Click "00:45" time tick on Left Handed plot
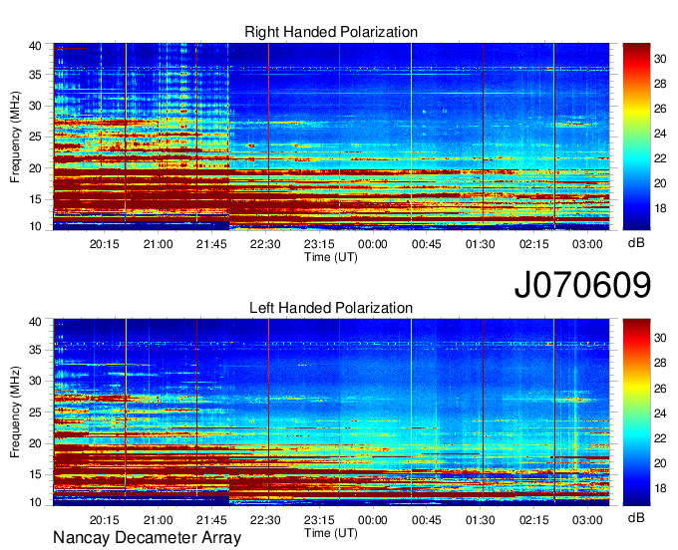The height and width of the screenshot is (550, 678). click(x=427, y=520)
